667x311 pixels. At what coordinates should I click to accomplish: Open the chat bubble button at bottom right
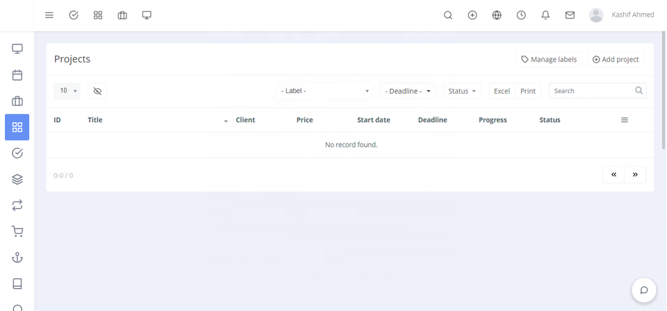tap(644, 290)
